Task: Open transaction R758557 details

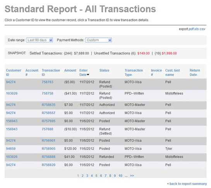Action: tap(48, 113)
